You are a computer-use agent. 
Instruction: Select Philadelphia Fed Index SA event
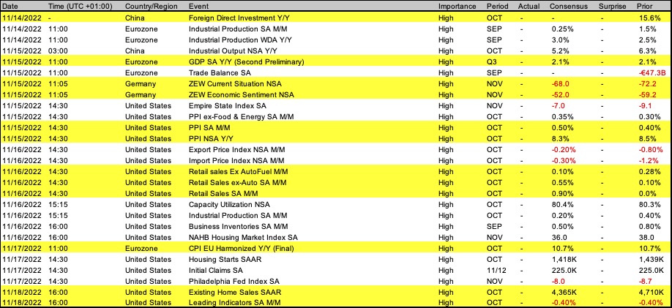pos(234,281)
